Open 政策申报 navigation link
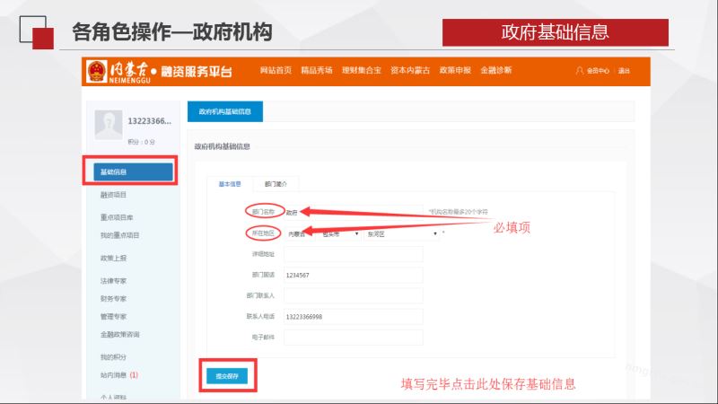 (455, 70)
